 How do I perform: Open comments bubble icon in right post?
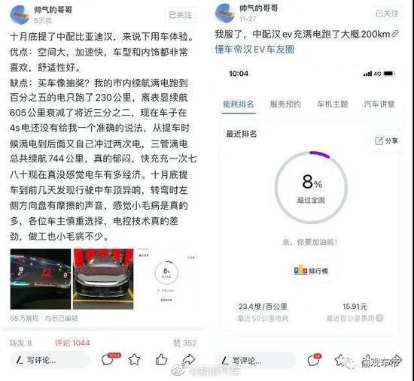click(315, 360)
